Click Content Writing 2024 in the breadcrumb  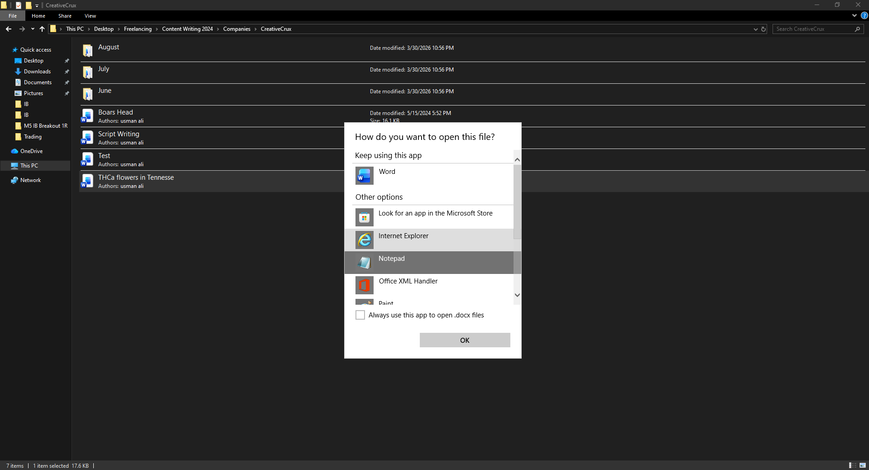(x=187, y=29)
